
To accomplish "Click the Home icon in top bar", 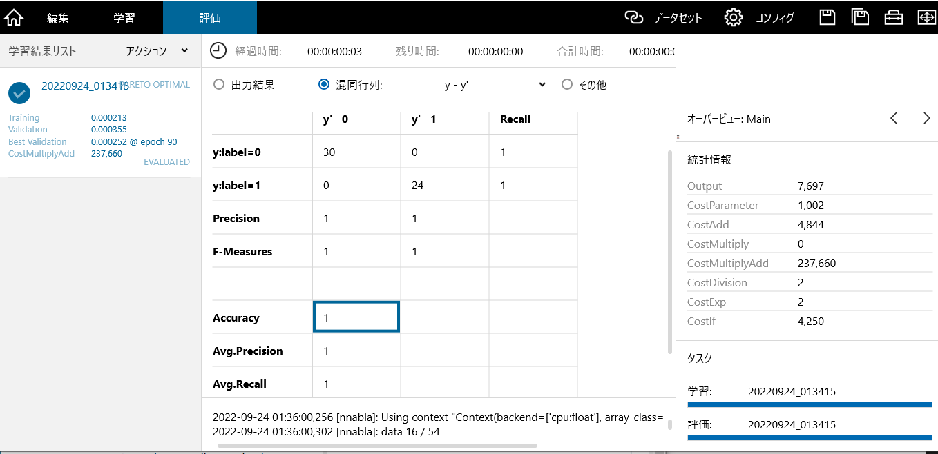I will (14, 17).
